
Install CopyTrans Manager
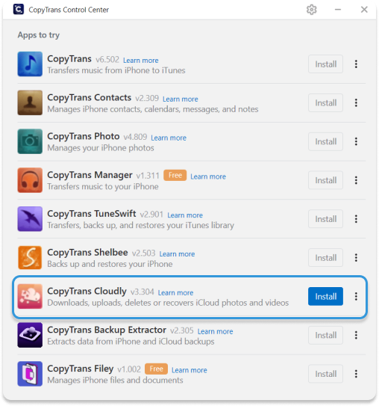pos(325,180)
